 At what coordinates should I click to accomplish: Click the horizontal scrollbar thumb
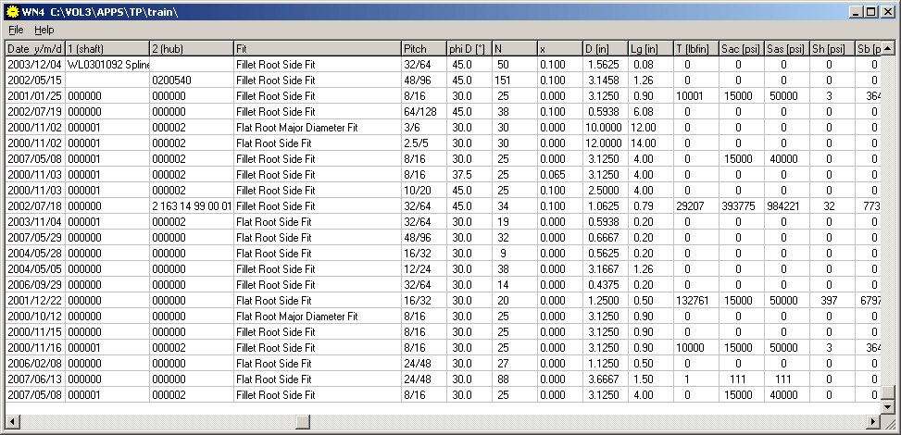(303, 422)
